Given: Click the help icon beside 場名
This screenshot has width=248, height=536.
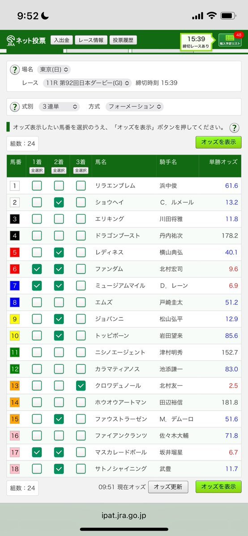Looking at the screenshot, I should 14,70.
